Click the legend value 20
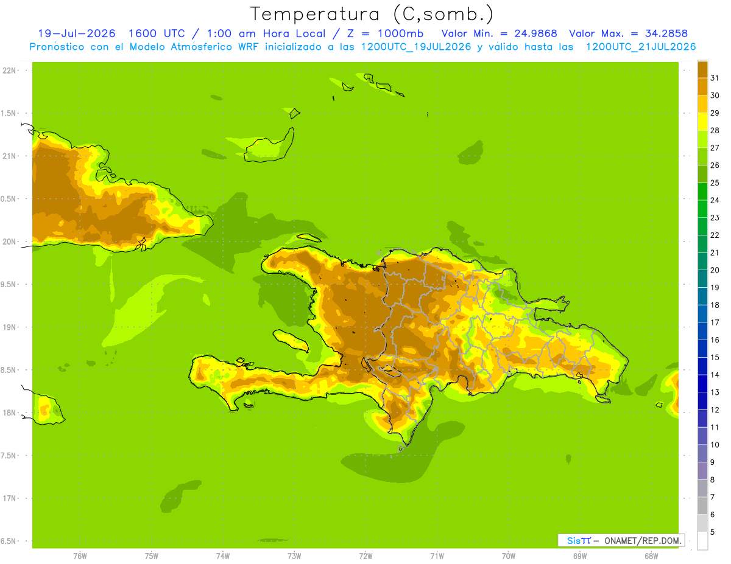 click(715, 270)
